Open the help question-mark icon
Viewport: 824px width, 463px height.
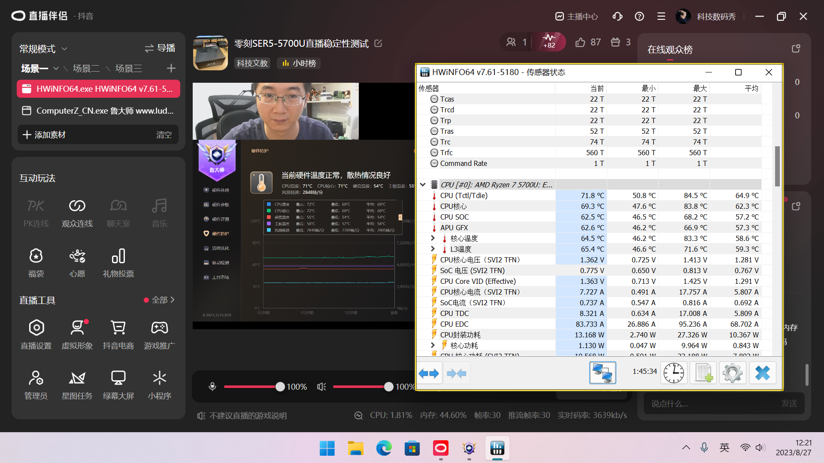point(639,16)
